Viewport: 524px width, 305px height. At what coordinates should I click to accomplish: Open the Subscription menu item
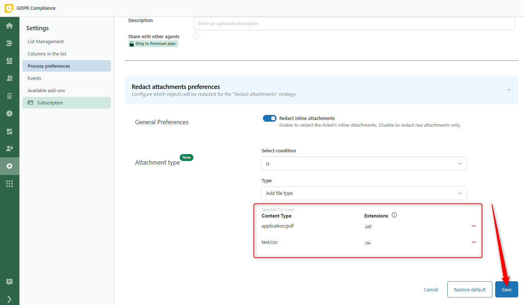(x=67, y=103)
